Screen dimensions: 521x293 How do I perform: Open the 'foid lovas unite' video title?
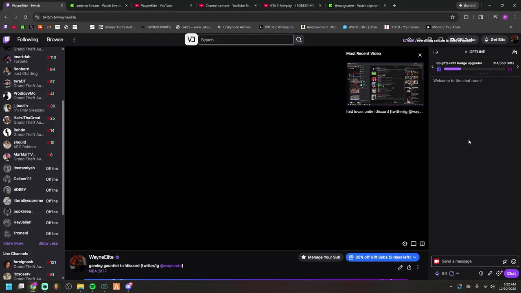click(x=384, y=112)
